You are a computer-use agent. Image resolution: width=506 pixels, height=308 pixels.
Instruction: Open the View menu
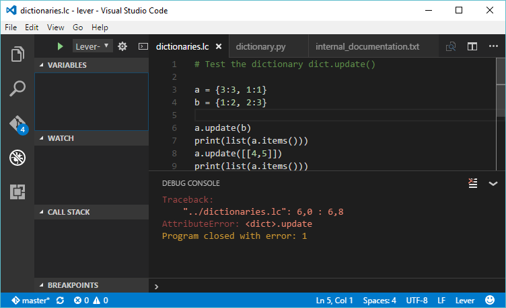pos(56,28)
